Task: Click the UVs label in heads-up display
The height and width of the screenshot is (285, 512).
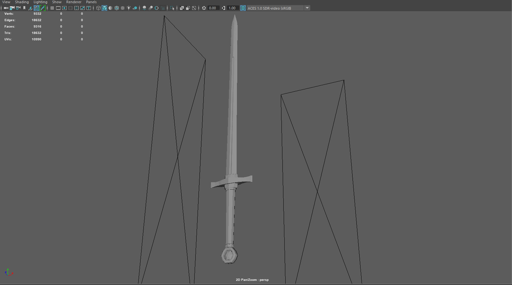Action: tap(8, 39)
